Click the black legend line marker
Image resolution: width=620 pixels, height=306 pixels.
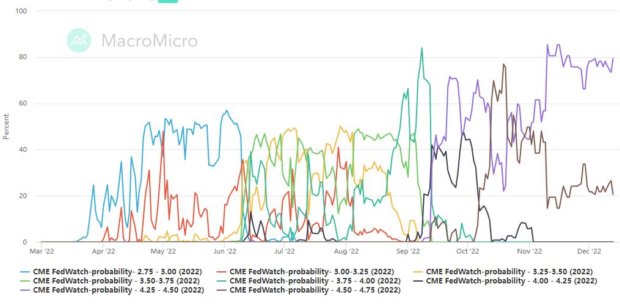(x=418, y=281)
